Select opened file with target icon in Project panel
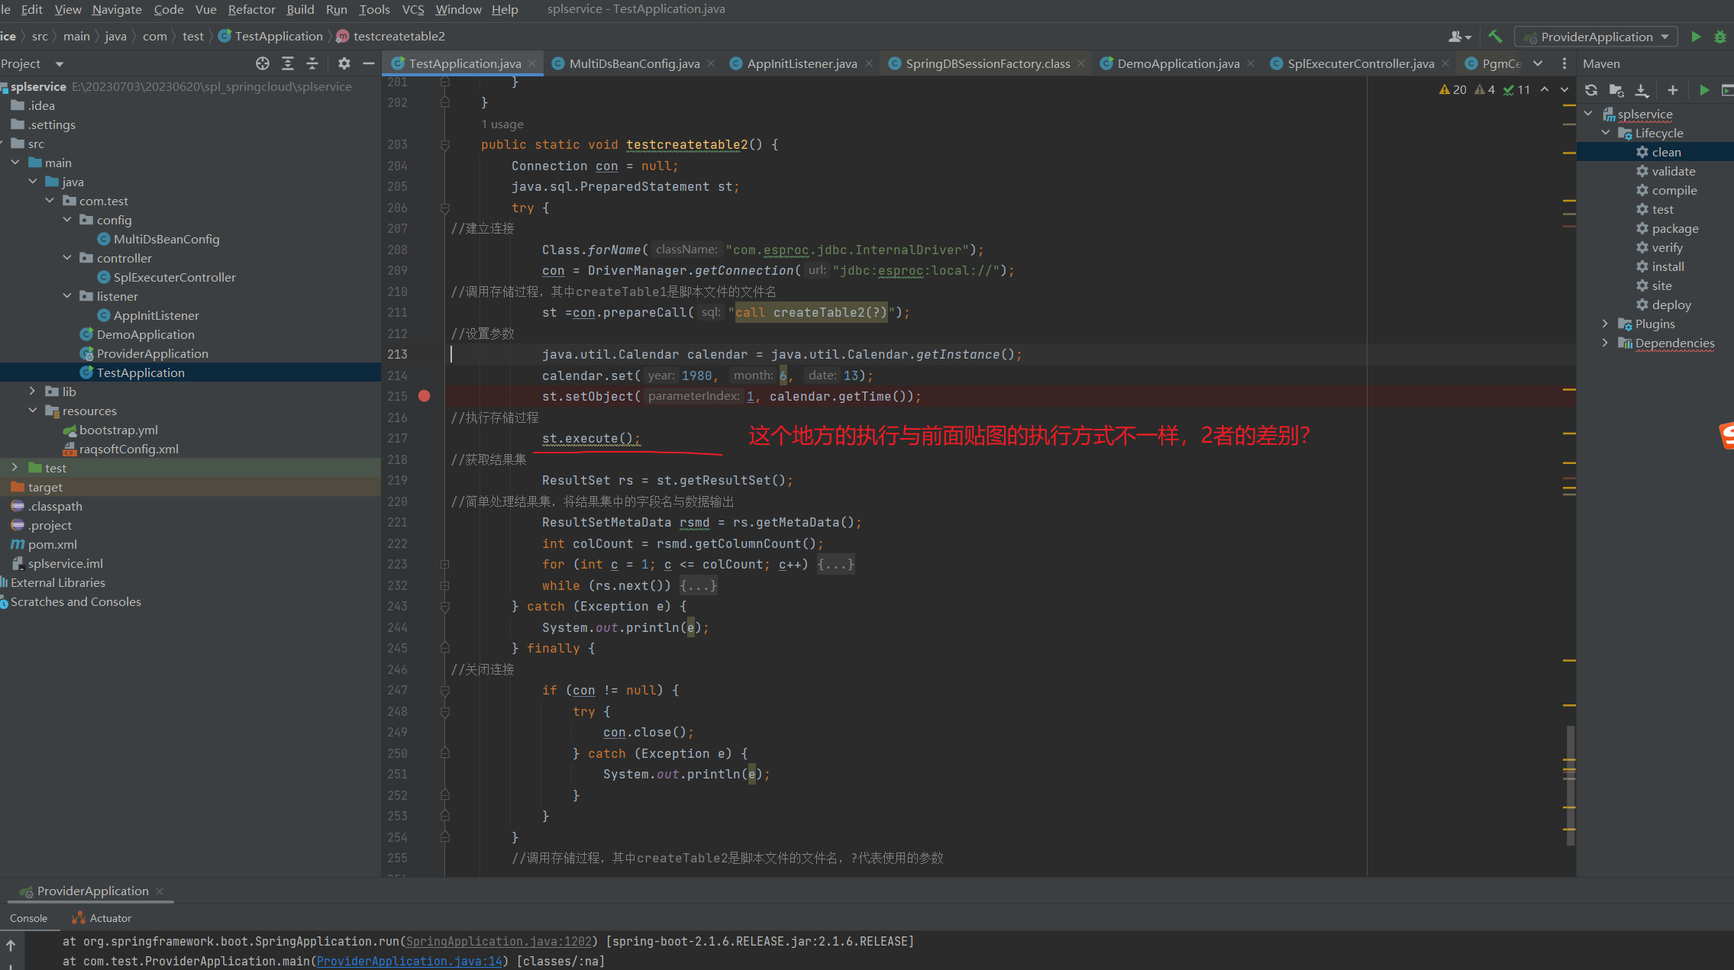 tap(263, 63)
